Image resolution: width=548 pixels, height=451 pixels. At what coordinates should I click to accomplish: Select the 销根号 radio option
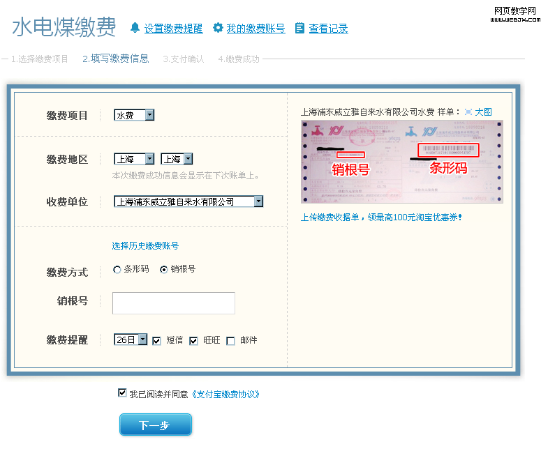(164, 270)
